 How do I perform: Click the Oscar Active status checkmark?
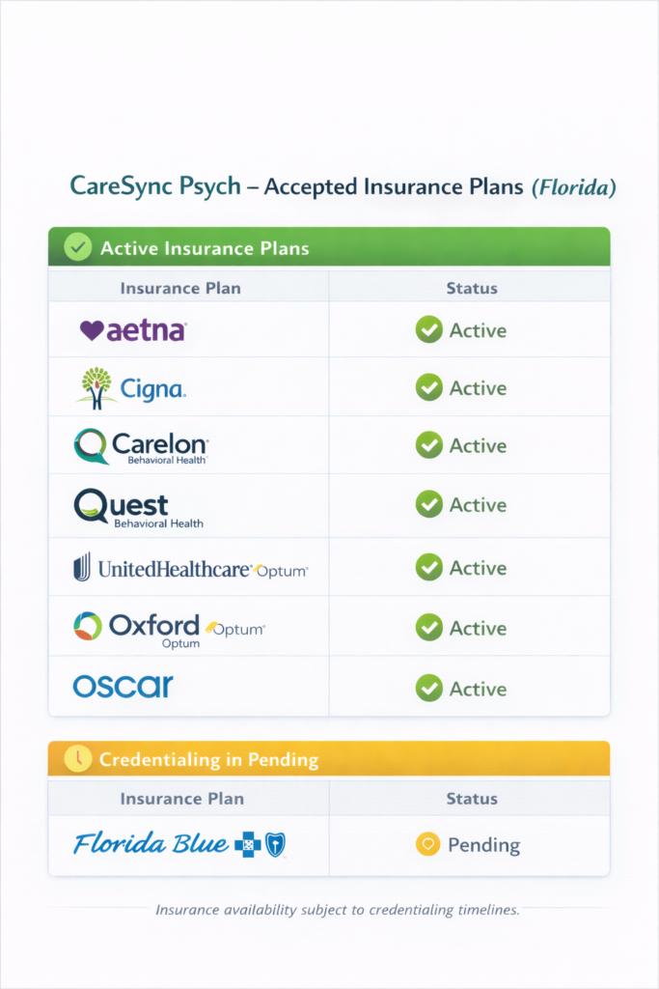click(x=428, y=689)
